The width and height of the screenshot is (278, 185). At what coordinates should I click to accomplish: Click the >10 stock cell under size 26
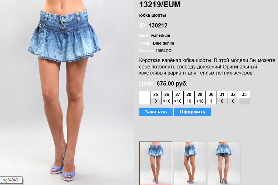pyautogui.click(x=167, y=101)
